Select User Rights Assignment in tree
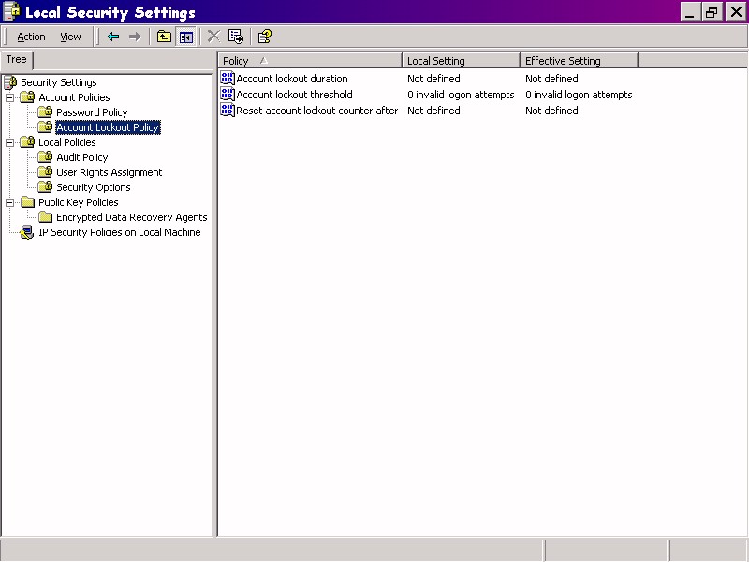 (x=109, y=172)
